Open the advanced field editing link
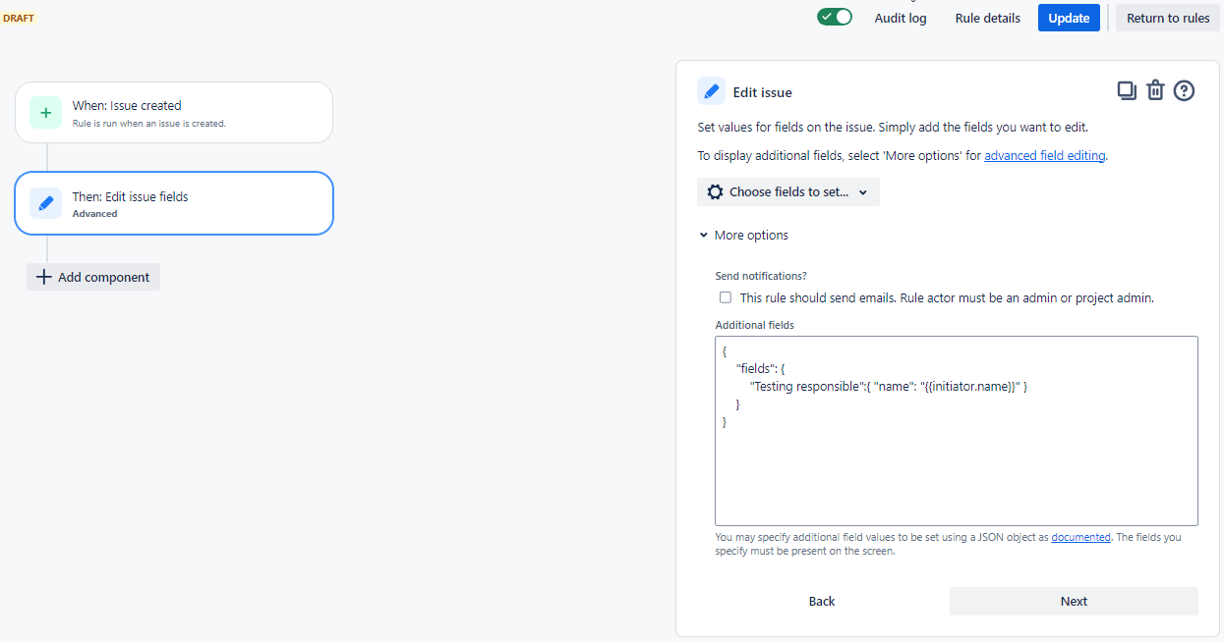 (x=1045, y=155)
